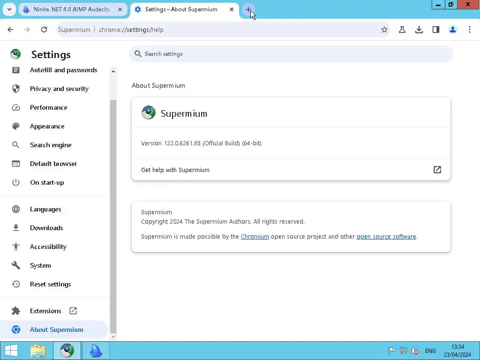480x360 pixels.
Task: Open Languages settings
Action: click(54, 209)
